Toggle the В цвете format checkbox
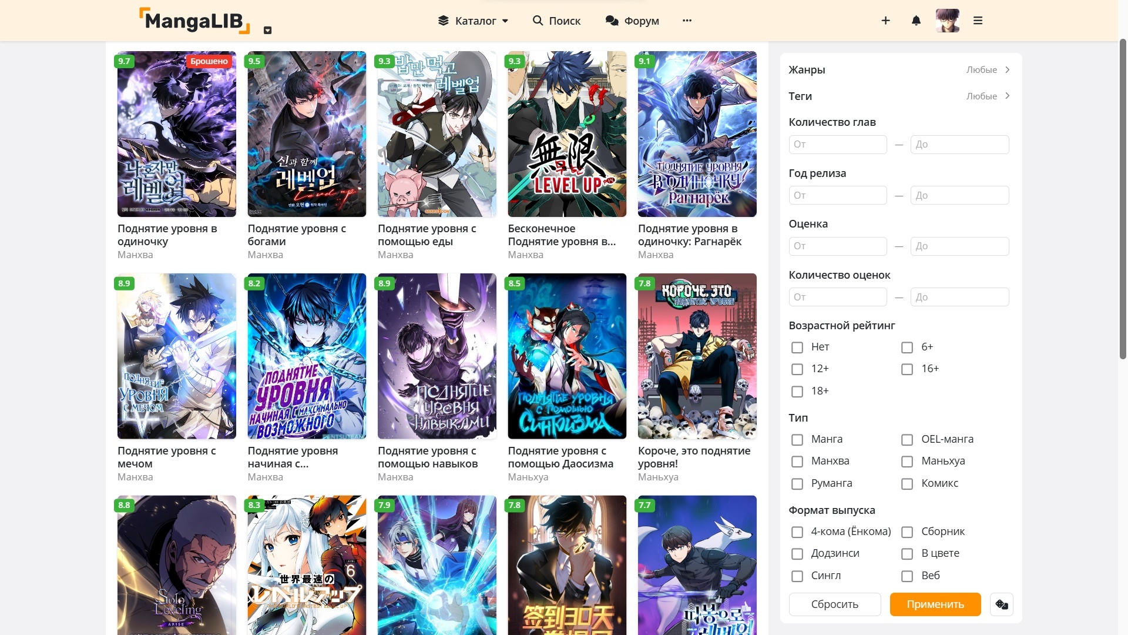This screenshot has width=1128, height=635. point(907,554)
